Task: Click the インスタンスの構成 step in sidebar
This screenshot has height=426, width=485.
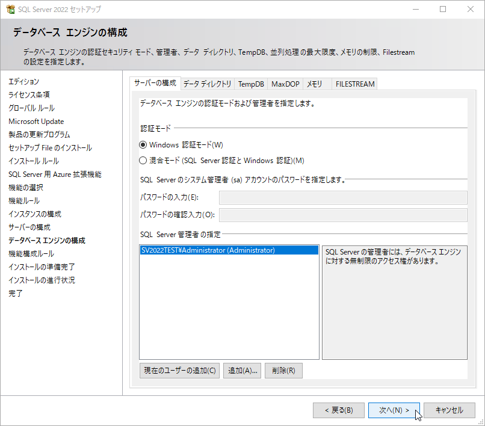Action: 35,214
